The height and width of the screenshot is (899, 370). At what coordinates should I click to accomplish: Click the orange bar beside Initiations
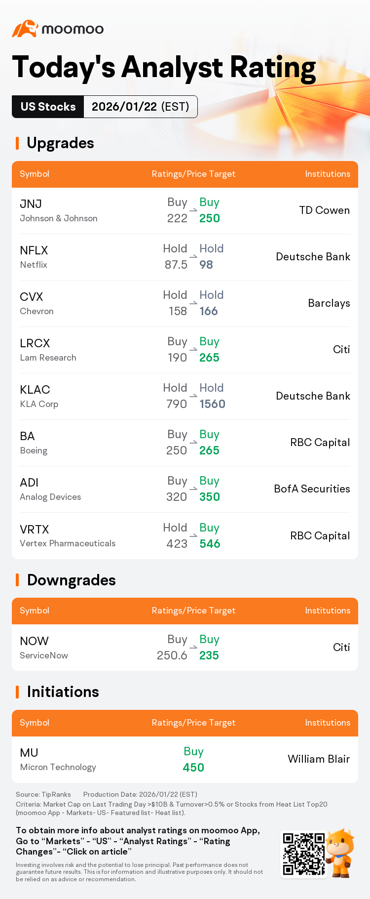click(x=17, y=692)
